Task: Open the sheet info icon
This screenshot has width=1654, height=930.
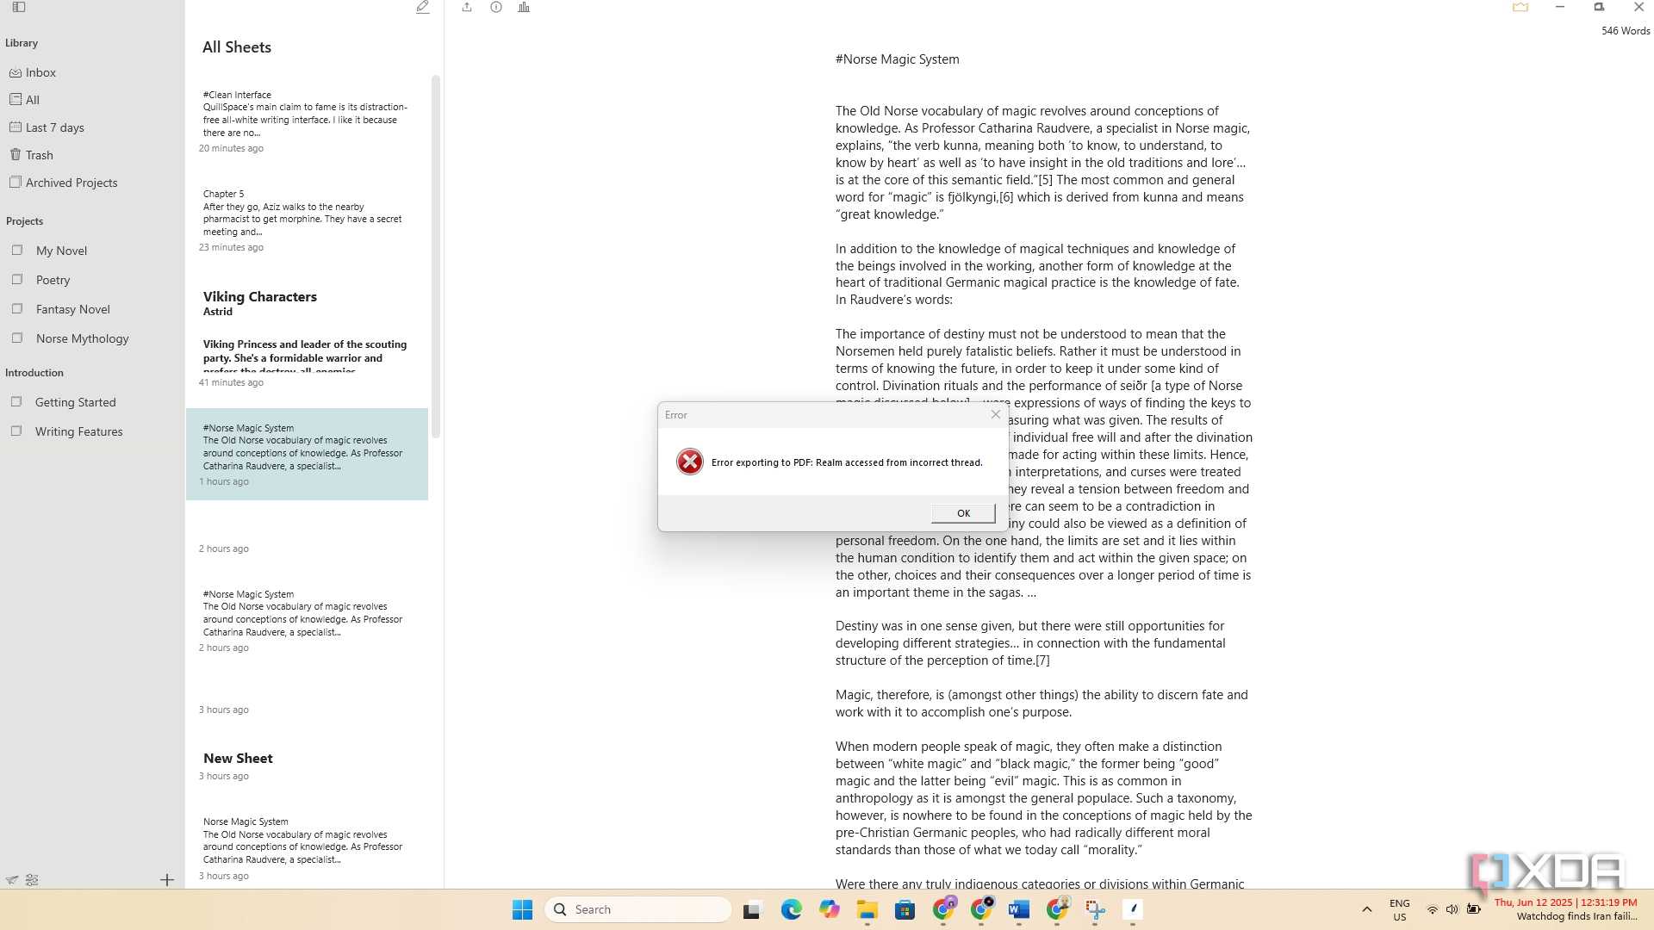Action: tap(496, 7)
